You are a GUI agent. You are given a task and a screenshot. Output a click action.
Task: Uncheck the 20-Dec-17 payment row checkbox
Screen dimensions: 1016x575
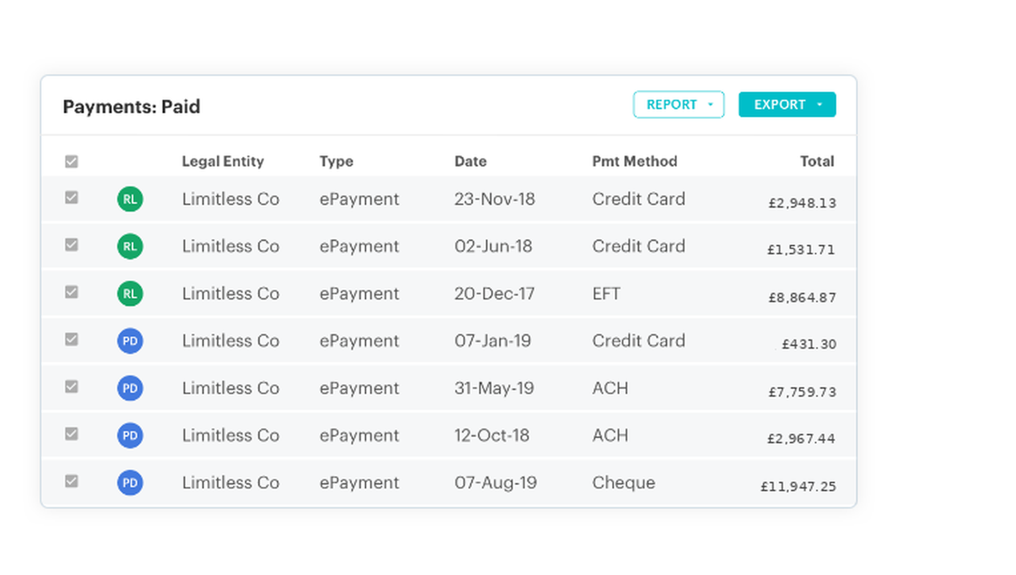click(71, 292)
